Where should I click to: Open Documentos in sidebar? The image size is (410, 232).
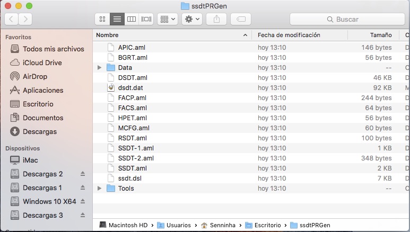pos(37,118)
